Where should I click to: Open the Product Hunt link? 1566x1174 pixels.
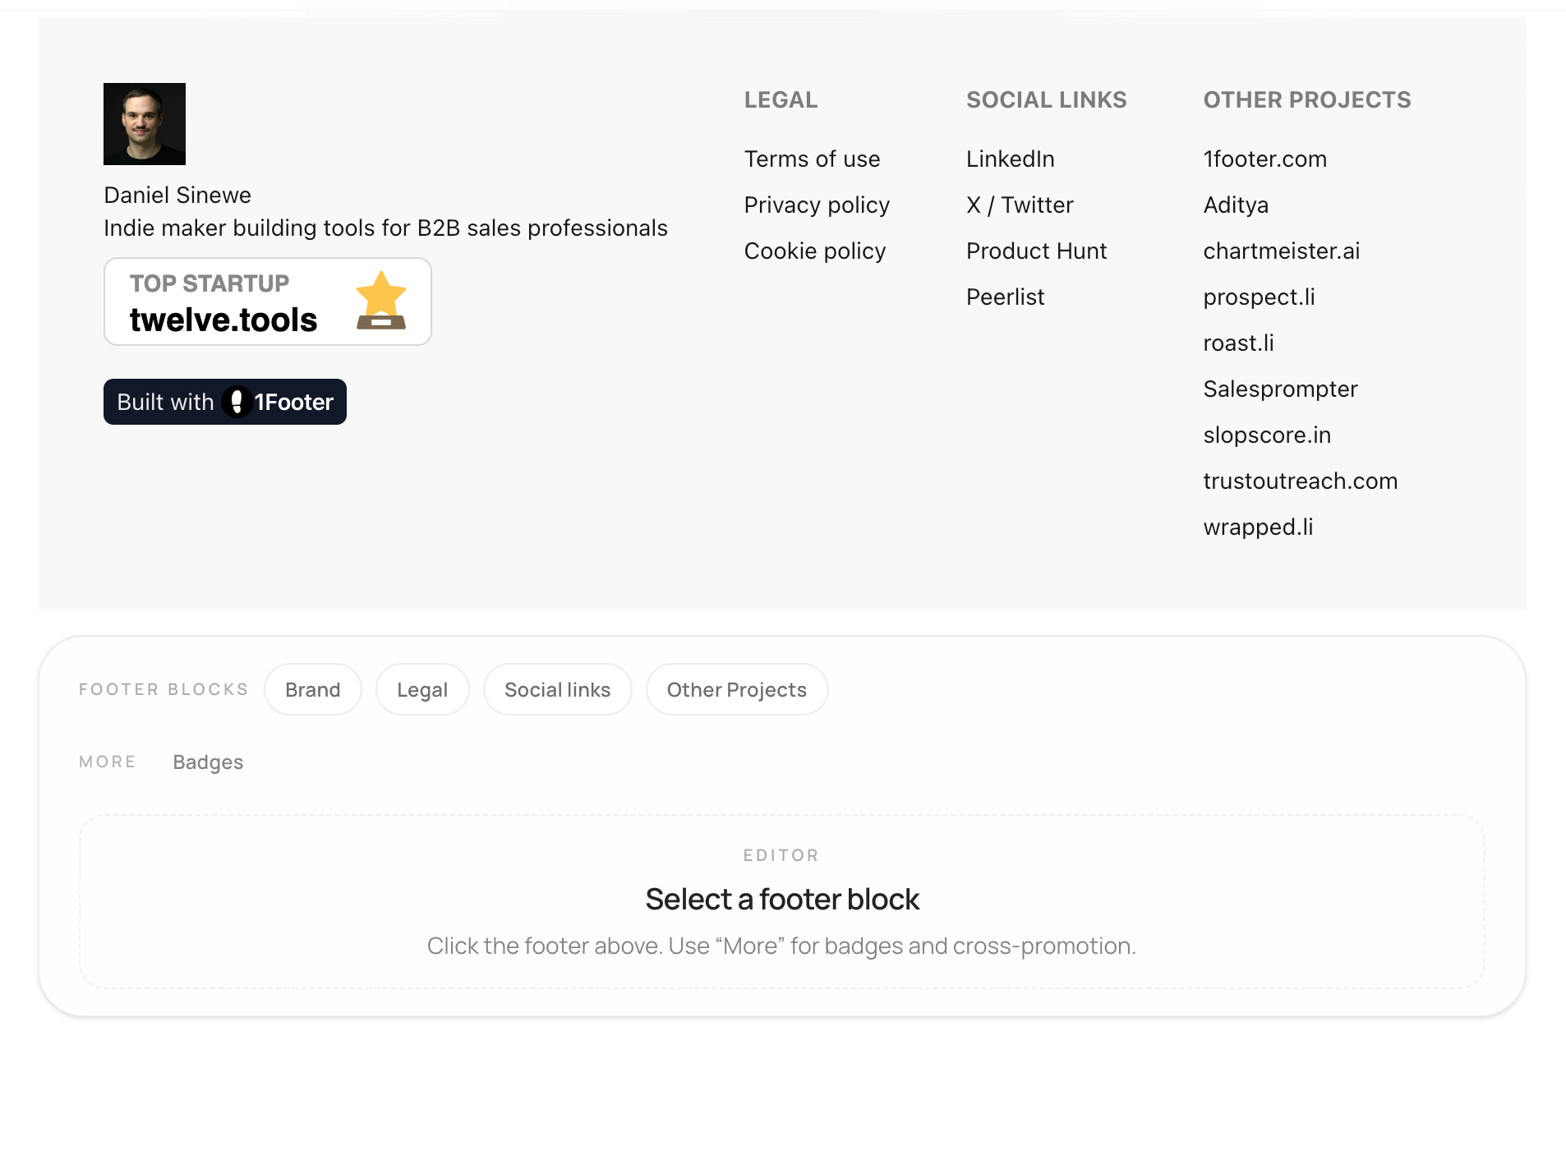1036,251
